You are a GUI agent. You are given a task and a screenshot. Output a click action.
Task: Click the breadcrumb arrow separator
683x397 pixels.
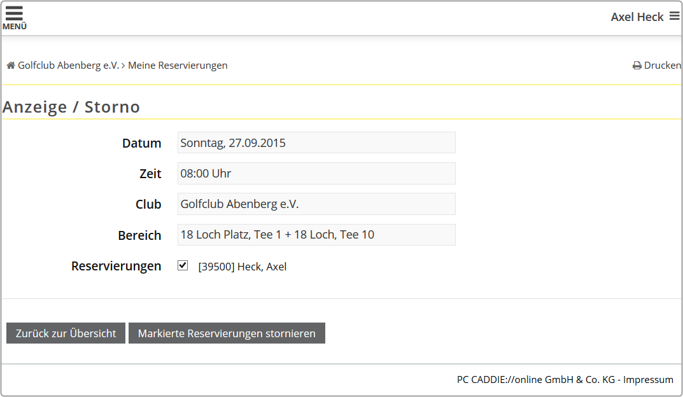123,66
